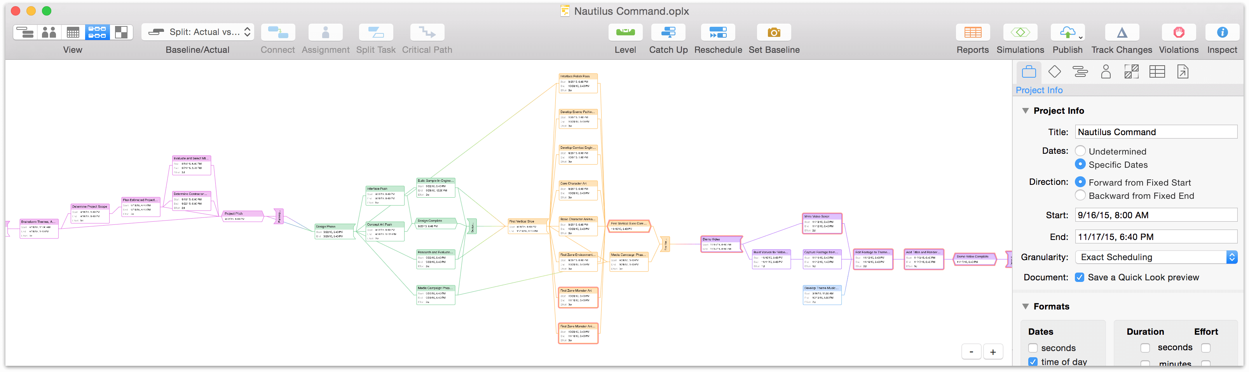This screenshot has height=372, width=1249.
Task: Click the Set Baseline camera icon
Action: (x=774, y=33)
